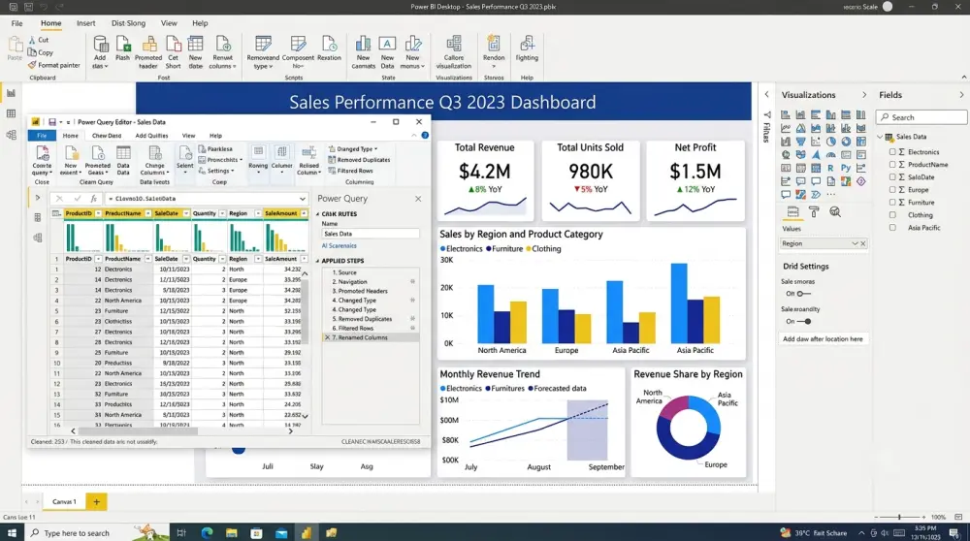Open the ProductName column header filter dropdown
970x541 pixels.
[x=147, y=213]
